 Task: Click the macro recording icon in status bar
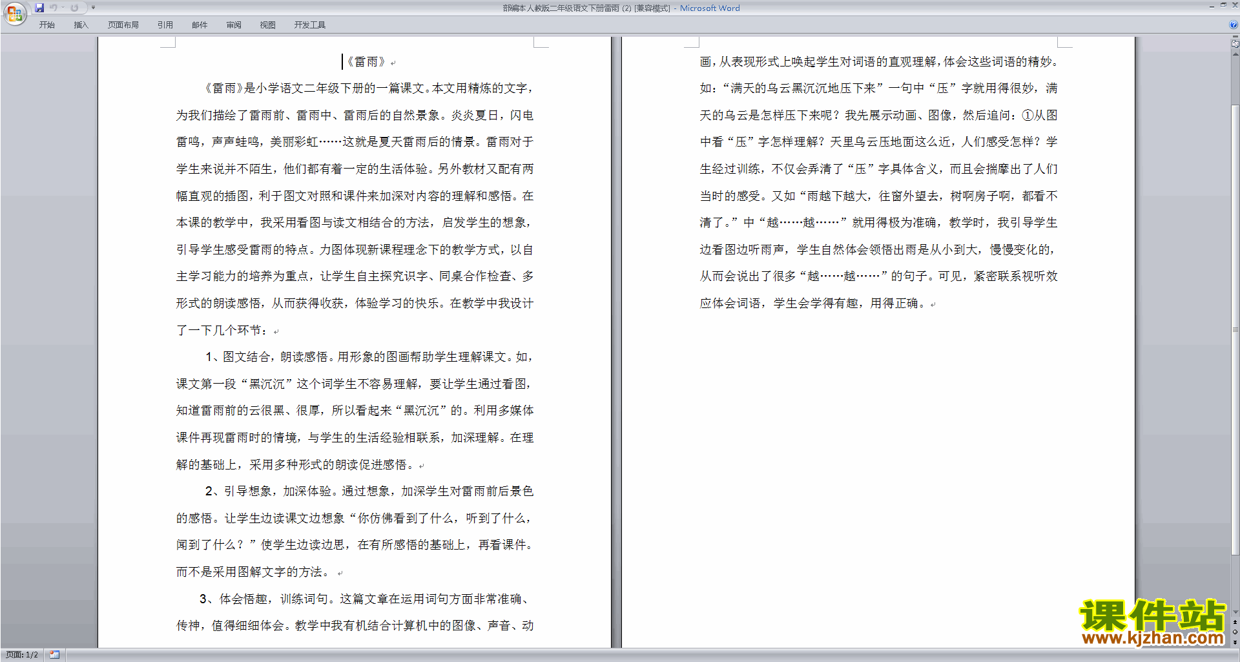coord(55,655)
